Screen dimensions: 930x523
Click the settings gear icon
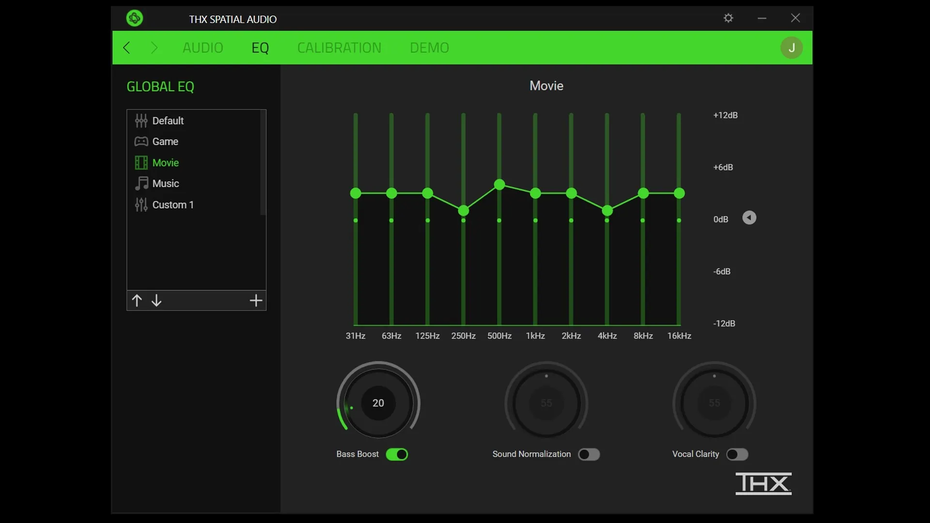[x=728, y=17]
